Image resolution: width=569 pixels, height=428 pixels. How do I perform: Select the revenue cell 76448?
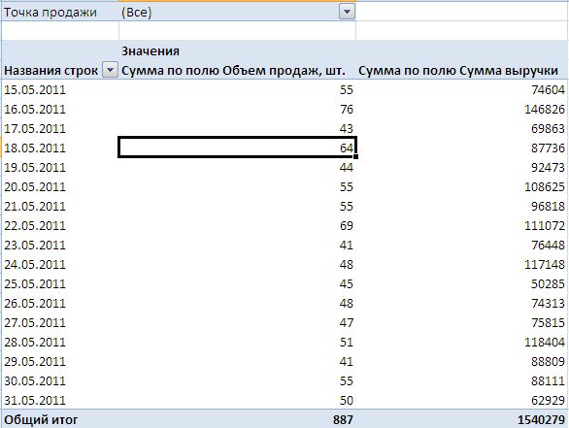coord(461,246)
